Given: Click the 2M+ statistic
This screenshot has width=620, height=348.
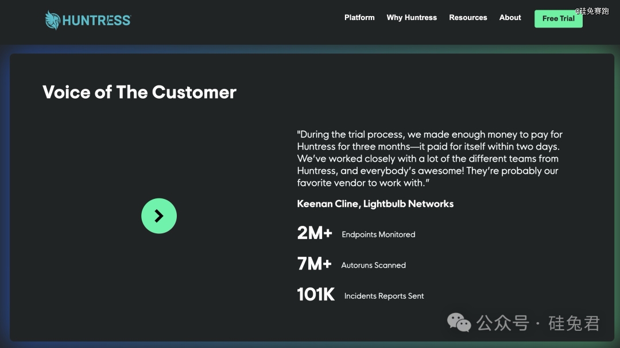Looking at the screenshot, I should (x=315, y=233).
